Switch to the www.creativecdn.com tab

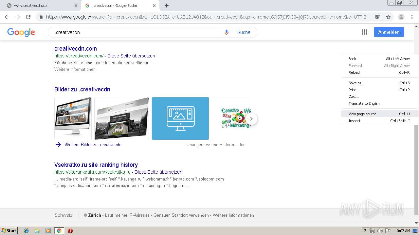41,6
